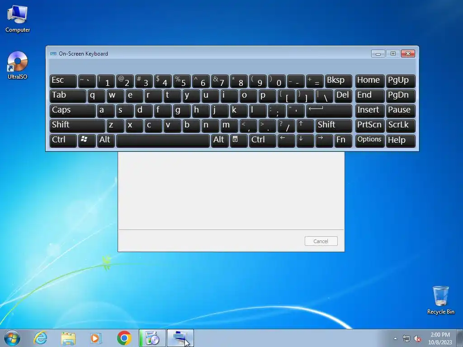Click the Help key

coord(401,141)
